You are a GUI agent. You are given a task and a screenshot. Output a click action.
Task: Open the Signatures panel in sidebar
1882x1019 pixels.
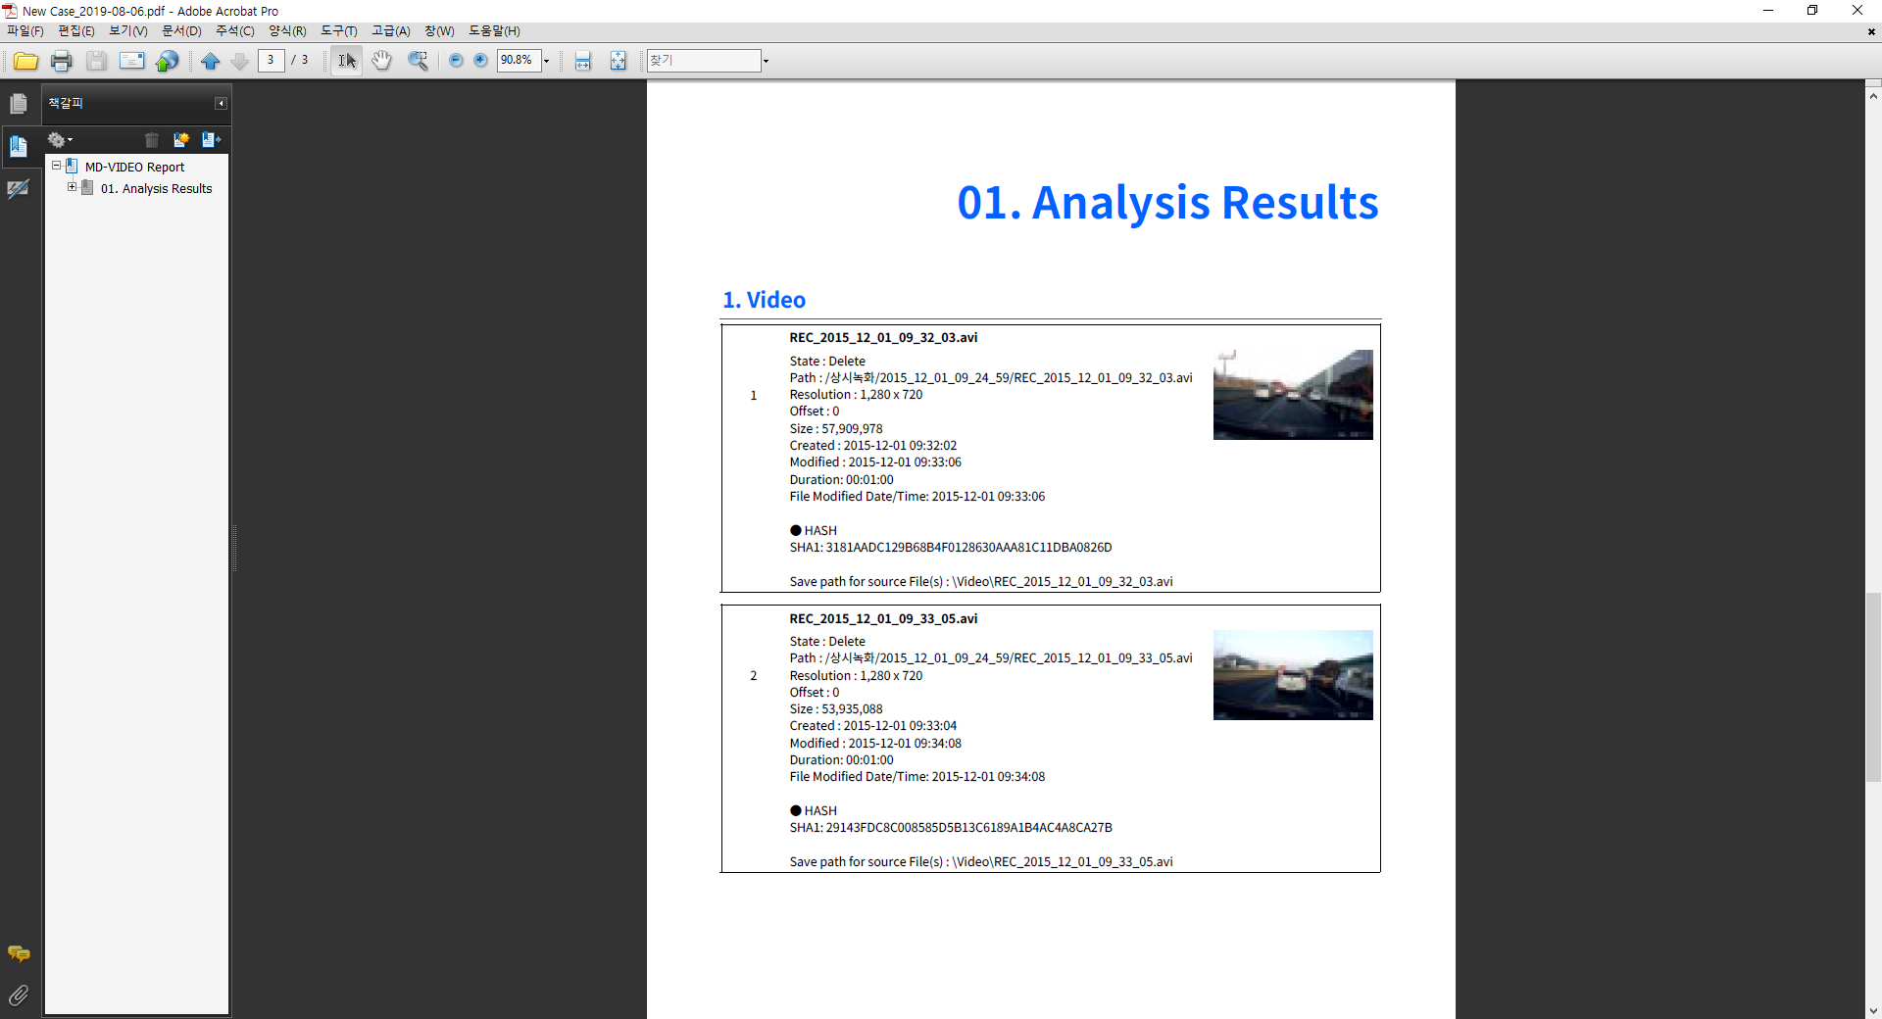[19, 189]
